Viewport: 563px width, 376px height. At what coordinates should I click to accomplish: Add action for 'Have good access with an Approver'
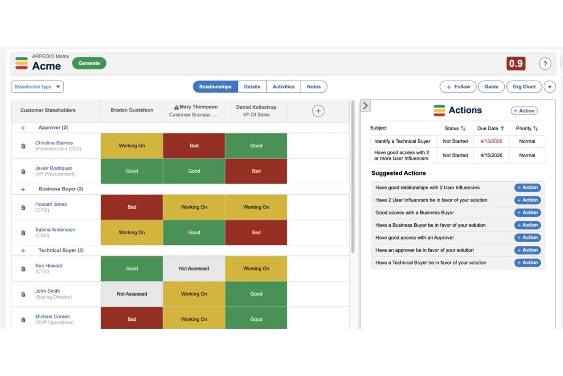[x=528, y=238]
